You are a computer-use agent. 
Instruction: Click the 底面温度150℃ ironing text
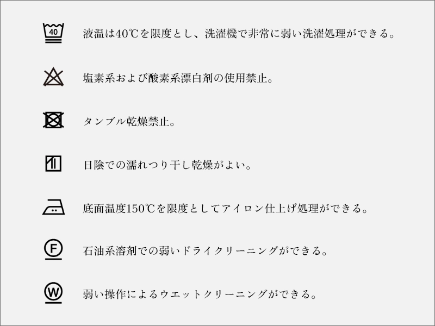coord(226,208)
